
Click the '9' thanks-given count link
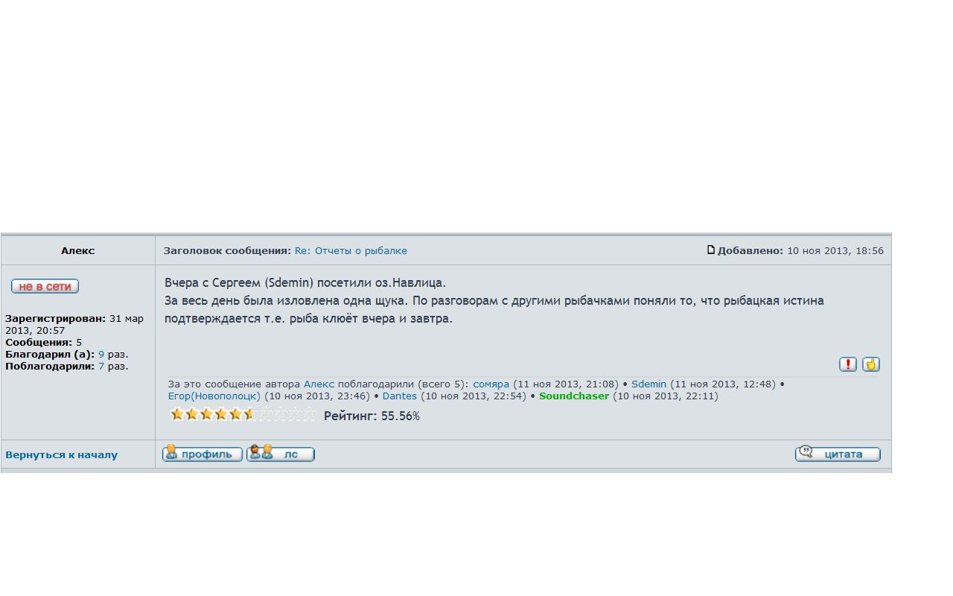(101, 355)
